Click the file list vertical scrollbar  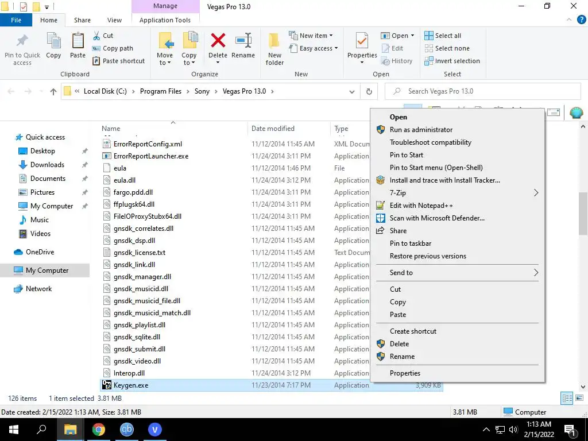pyautogui.click(x=583, y=212)
